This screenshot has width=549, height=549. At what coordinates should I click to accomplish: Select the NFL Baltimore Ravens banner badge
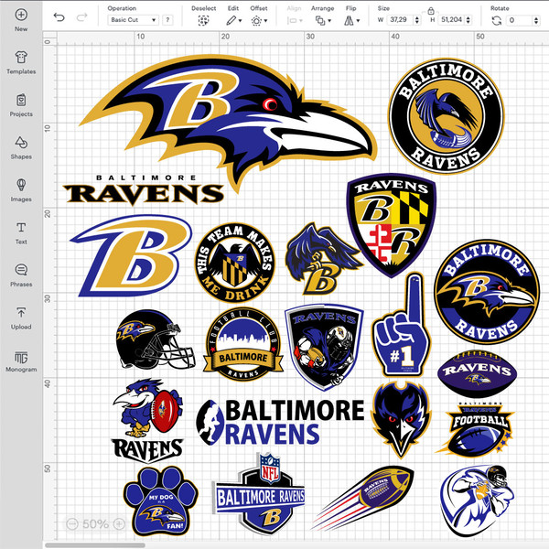[259, 494]
